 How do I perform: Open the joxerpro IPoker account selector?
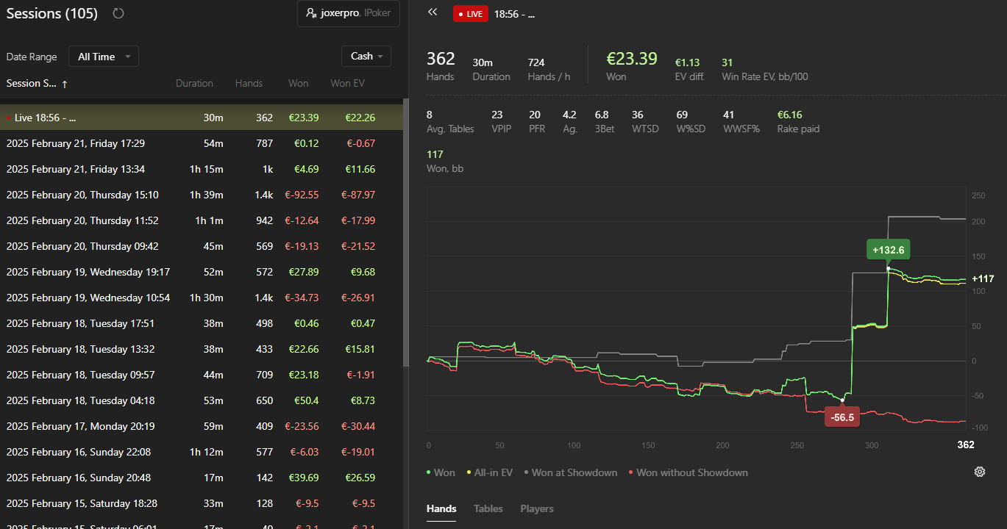coord(349,13)
